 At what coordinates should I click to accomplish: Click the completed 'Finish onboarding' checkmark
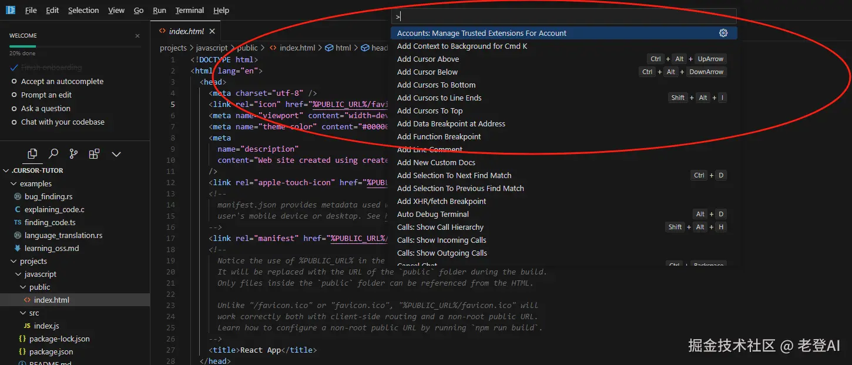(14, 68)
